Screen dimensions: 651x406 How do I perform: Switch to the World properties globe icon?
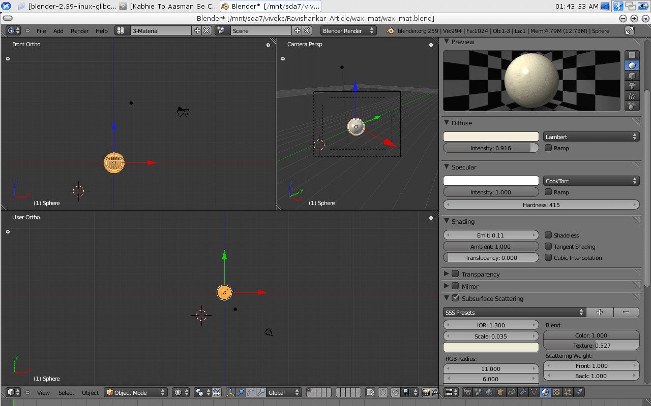pyautogui.click(x=489, y=392)
